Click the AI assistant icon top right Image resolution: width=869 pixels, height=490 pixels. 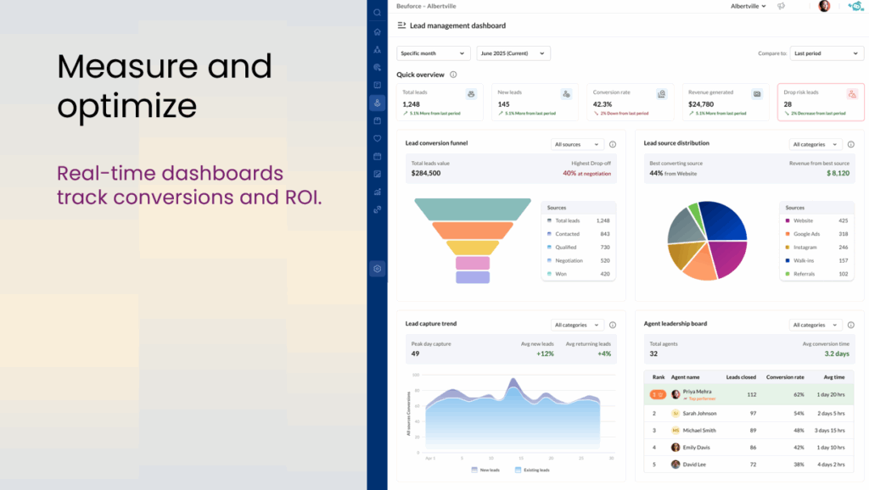coord(855,6)
